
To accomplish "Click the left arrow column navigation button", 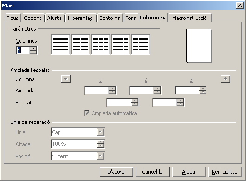I will point(66,79).
